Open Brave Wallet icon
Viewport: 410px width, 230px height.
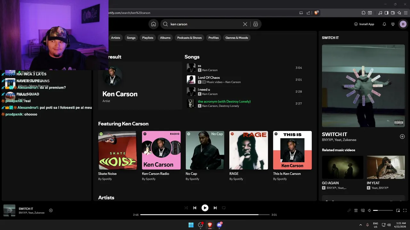[x=393, y=13]
